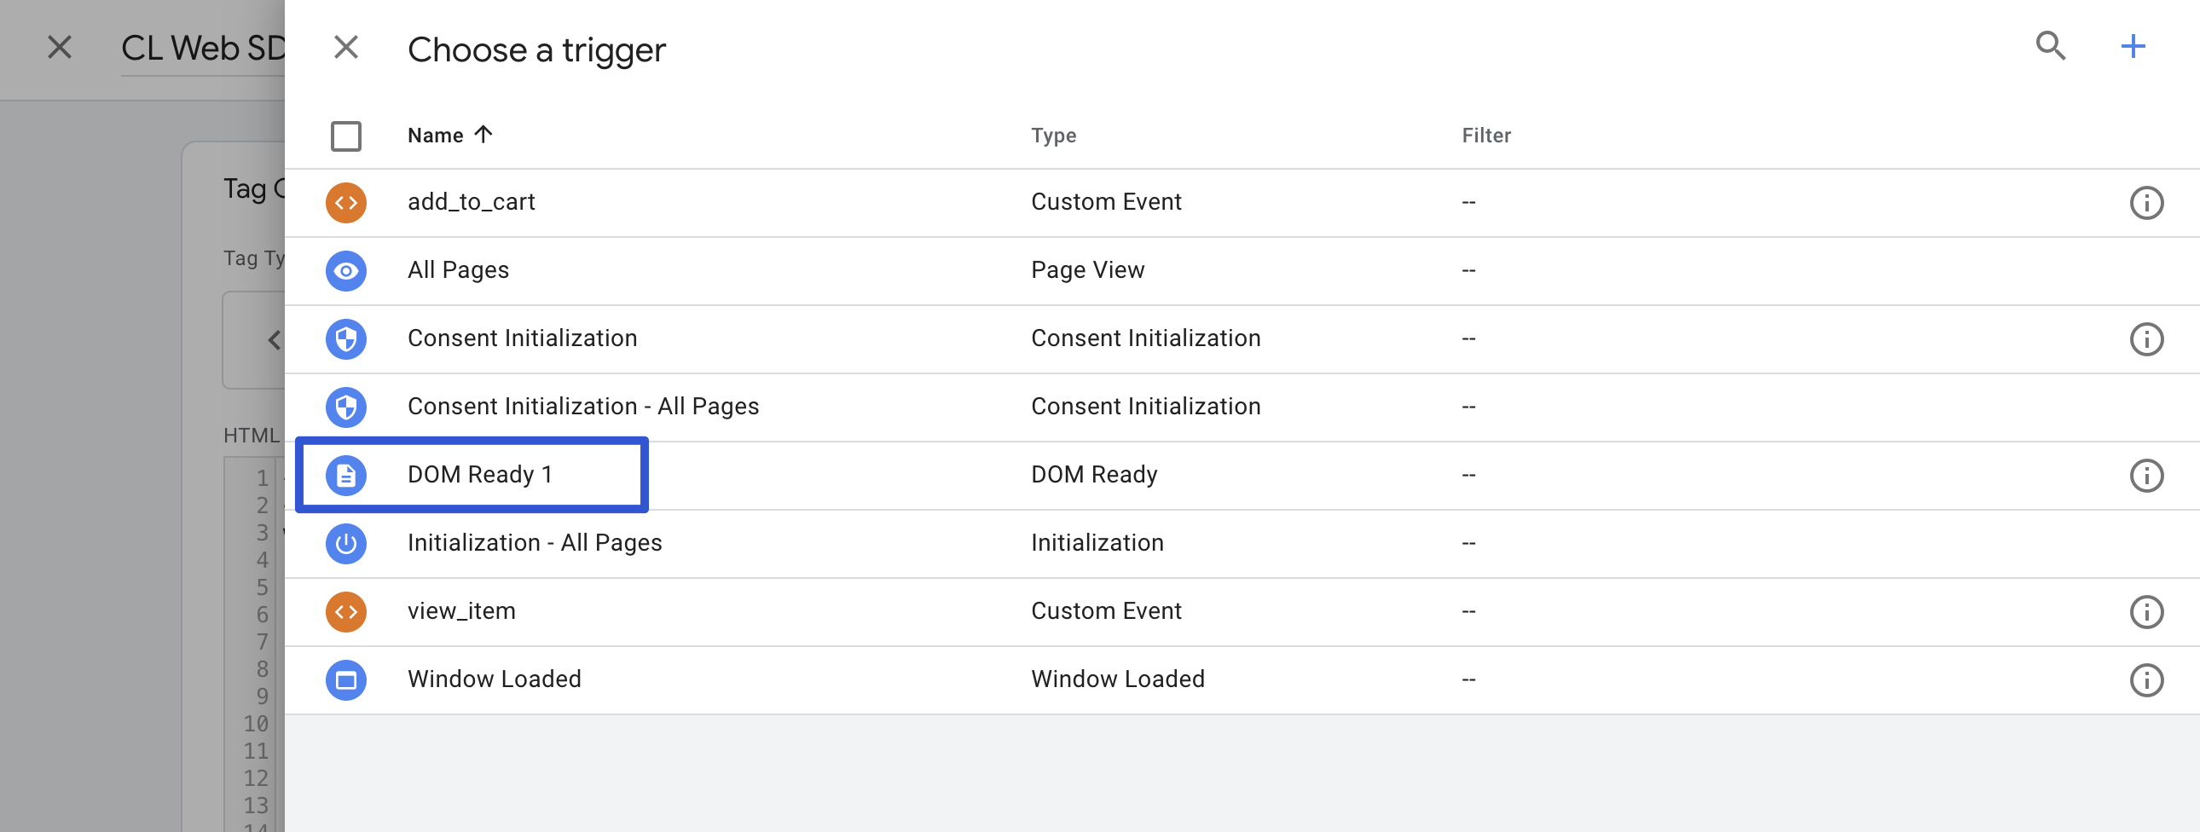
Task: Choose the Consent Initialization - All Pages trigger
Action: click(x=582, y=406)
